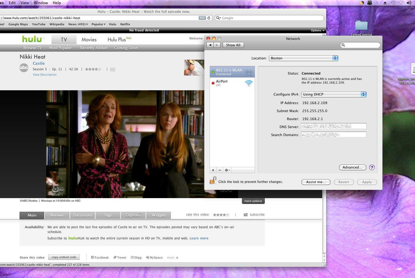Open the more options video menu
Screen dimensions: 415x278
[x=253, y=201]
